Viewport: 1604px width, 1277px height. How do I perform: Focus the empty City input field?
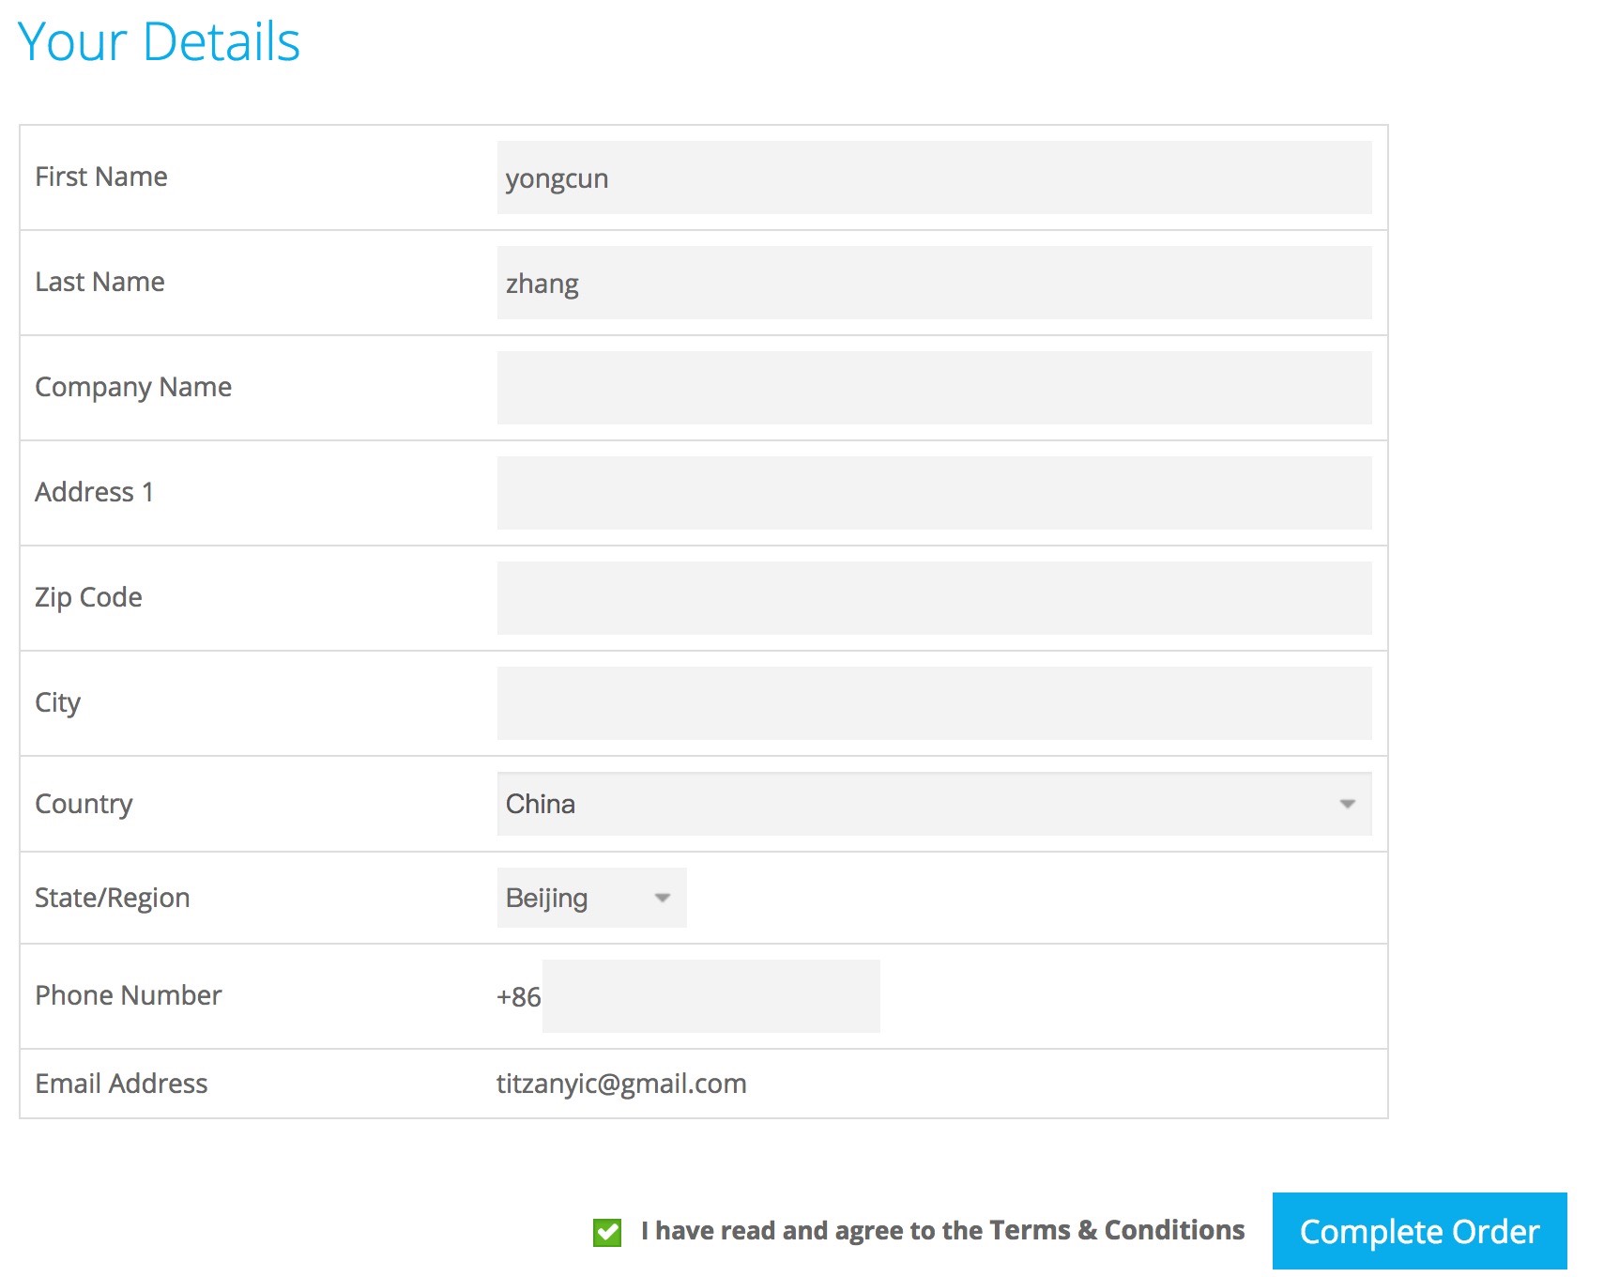pyautogui.click(x=933, y=703)
